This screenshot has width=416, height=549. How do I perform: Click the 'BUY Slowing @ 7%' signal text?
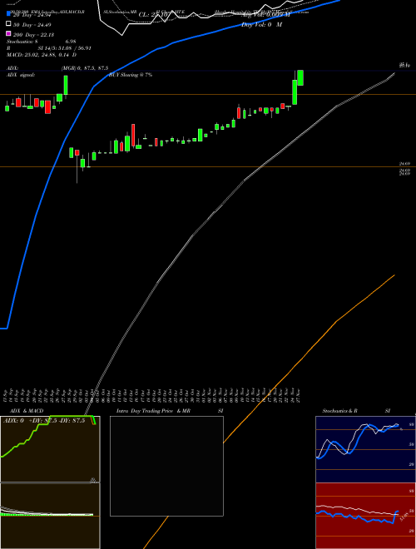tap(131, 75)
